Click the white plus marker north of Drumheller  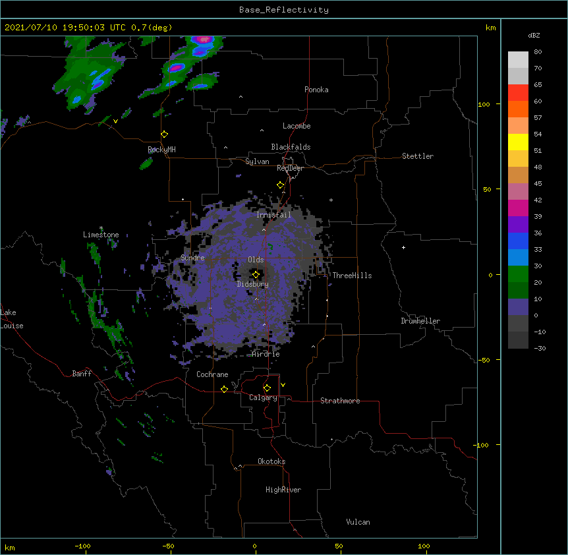[403, 247]
